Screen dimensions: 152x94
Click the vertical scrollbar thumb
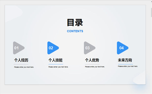pos(151,12)
